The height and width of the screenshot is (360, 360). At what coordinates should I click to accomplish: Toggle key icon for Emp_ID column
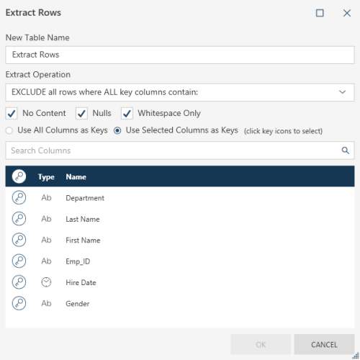click(x=19, y=261)
